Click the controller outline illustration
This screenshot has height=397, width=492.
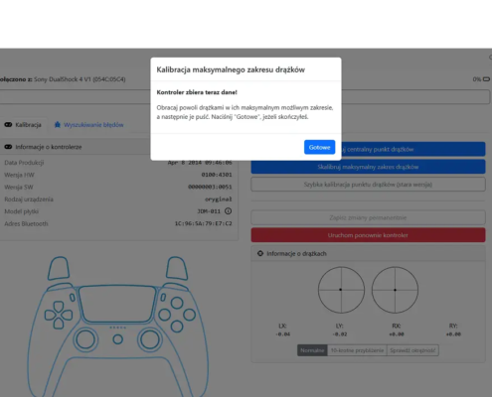click(x=117, y=326)
